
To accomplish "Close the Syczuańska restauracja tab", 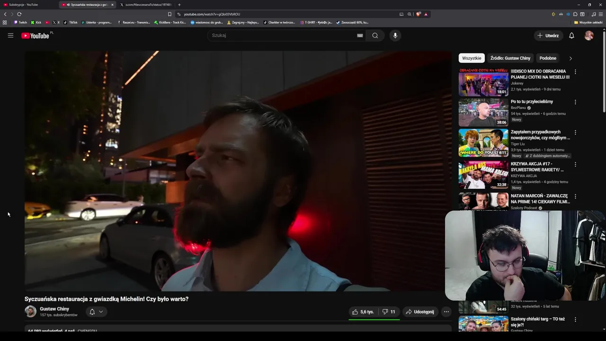I will click(112, 5).
